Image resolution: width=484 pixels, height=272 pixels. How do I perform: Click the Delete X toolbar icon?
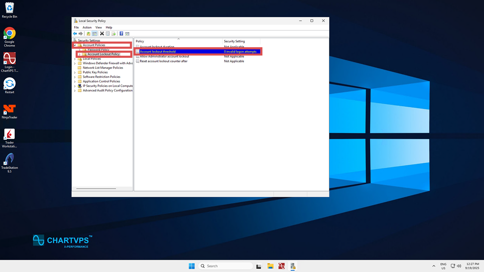102,34
